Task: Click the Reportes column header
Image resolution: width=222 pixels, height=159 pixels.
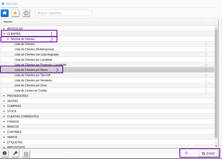Action: click(101, 22)
